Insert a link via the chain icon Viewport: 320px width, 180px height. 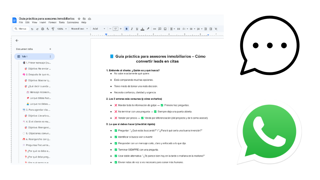click(155, 29)
